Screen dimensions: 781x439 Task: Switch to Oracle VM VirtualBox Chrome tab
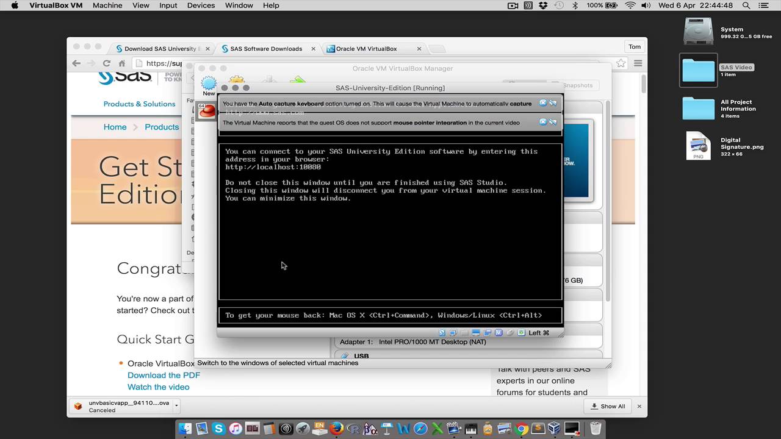(372, 49)
